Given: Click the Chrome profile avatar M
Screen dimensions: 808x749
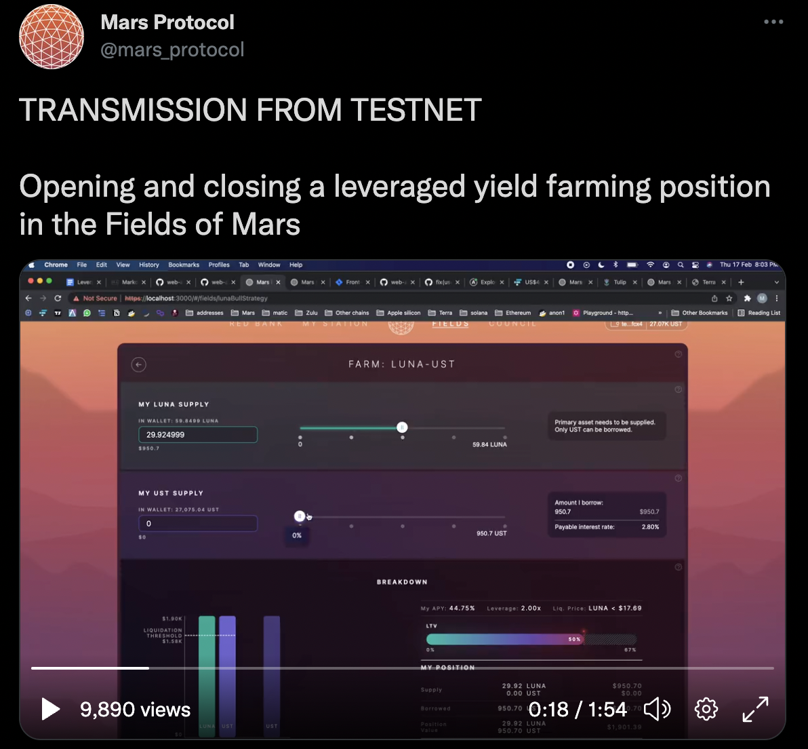Looking at the screenshot, I should (762, 298).
